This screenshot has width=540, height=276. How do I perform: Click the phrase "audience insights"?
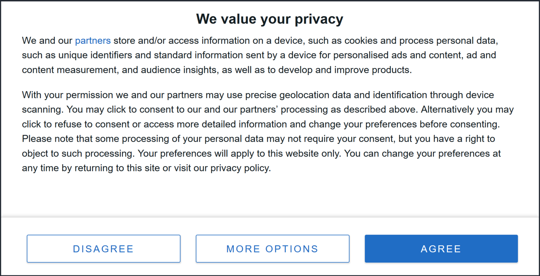[180, 70]
